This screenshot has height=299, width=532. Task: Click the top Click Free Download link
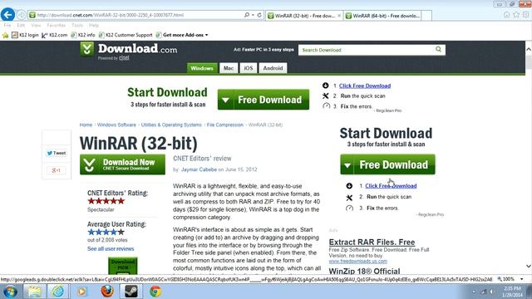coord(365,86)
